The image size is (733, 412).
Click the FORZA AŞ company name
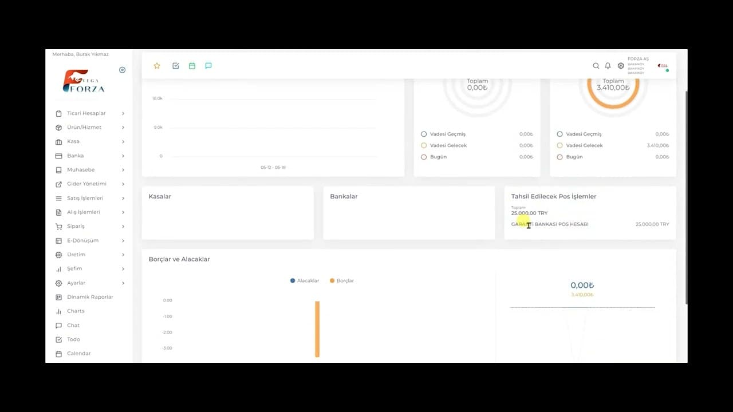[x=638, y=59]
